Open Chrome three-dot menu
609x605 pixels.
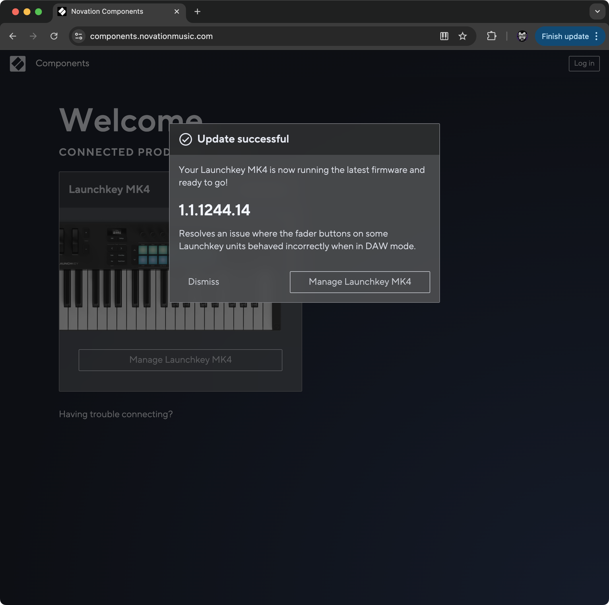(x=596, y=36)
